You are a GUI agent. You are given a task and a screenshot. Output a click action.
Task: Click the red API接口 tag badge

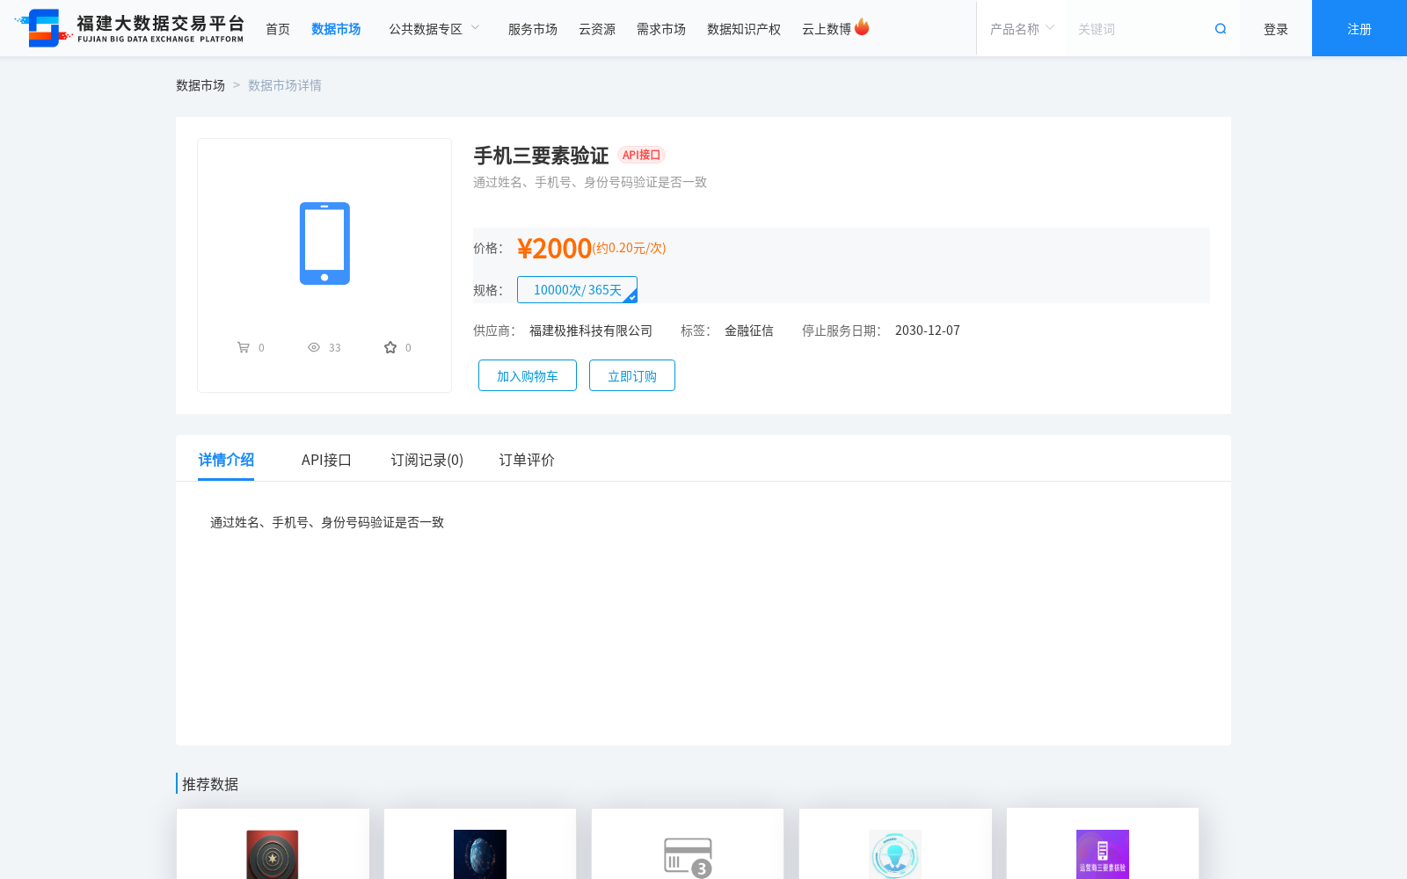pyautogui.click(x=641, y=155)
